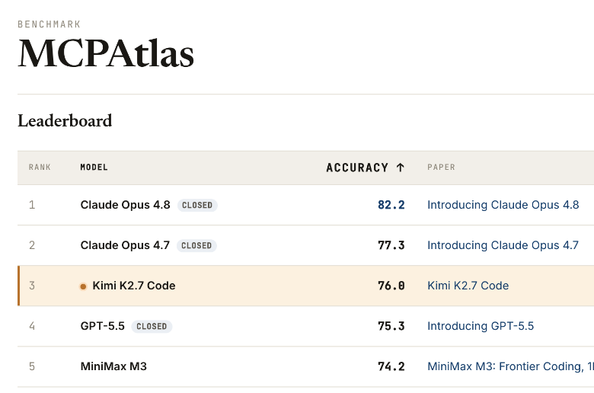Click rank number 1 in the Claude Opus 4.8 row

click(32, 205)
